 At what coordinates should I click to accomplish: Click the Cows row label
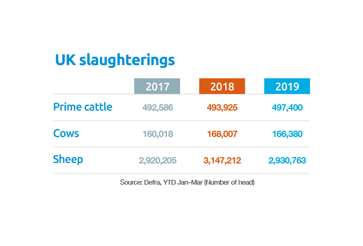pos(66,133)
